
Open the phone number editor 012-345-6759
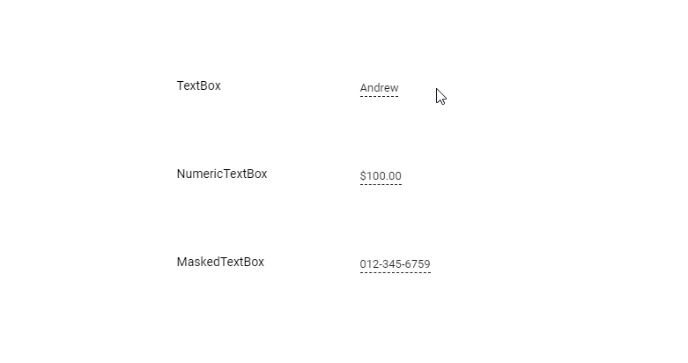pos(395,264)
